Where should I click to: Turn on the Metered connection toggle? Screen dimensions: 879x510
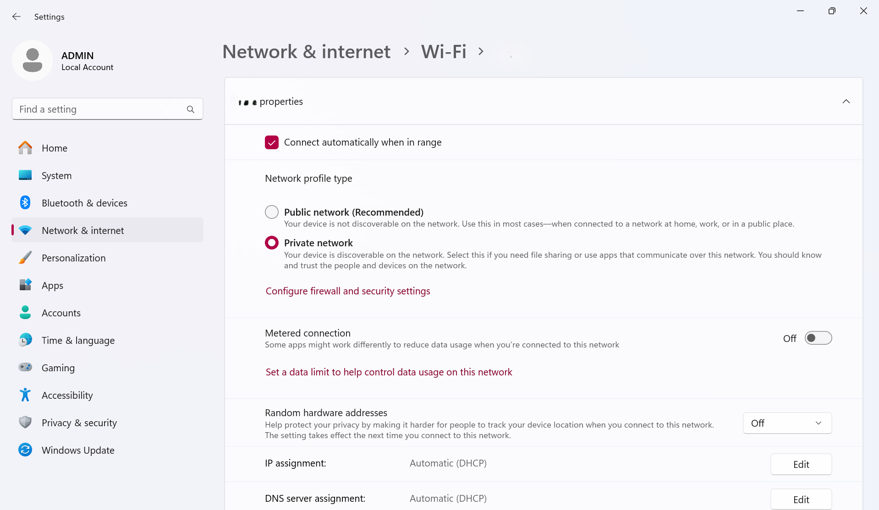[x=818, y=338]
